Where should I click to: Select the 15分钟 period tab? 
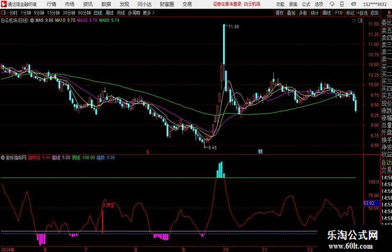[x=54, y=13]
